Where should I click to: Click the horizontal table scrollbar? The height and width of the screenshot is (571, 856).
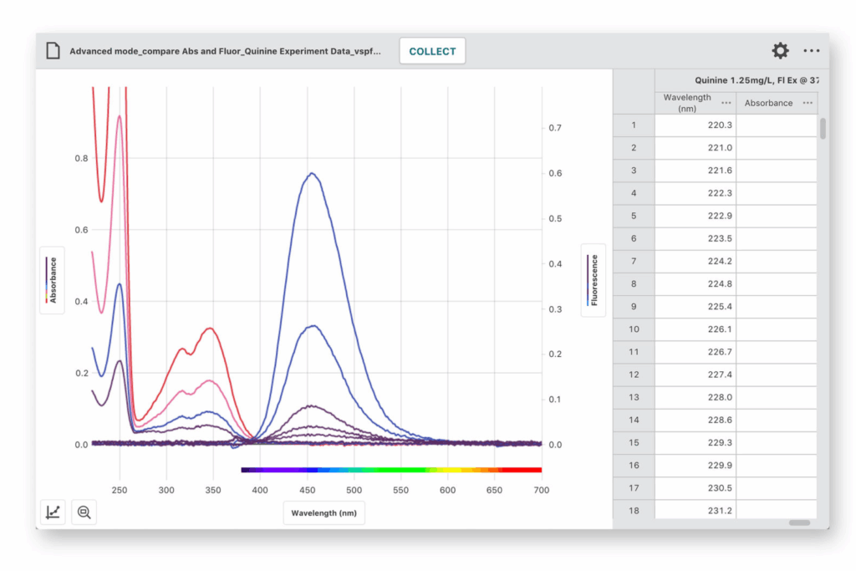799,523
